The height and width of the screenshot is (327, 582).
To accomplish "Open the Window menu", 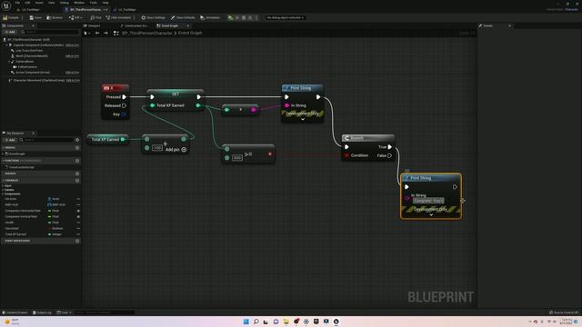I will pyautogui.click(x=79, y=3).
